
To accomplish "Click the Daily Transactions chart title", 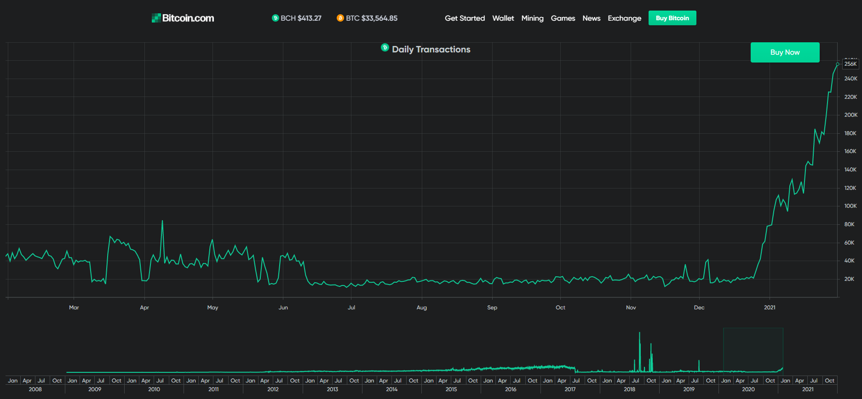I will coord(431,49).
